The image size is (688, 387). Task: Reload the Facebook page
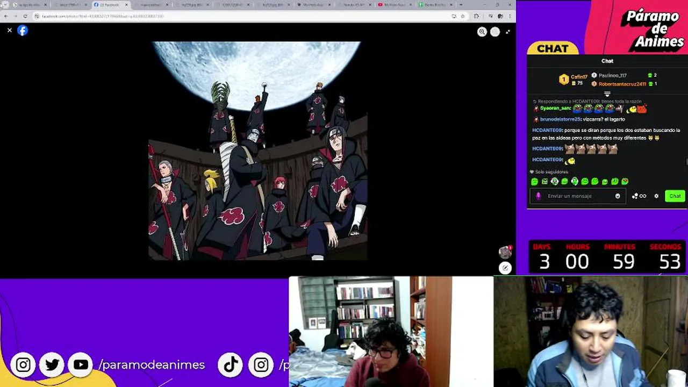click(25, 16)
